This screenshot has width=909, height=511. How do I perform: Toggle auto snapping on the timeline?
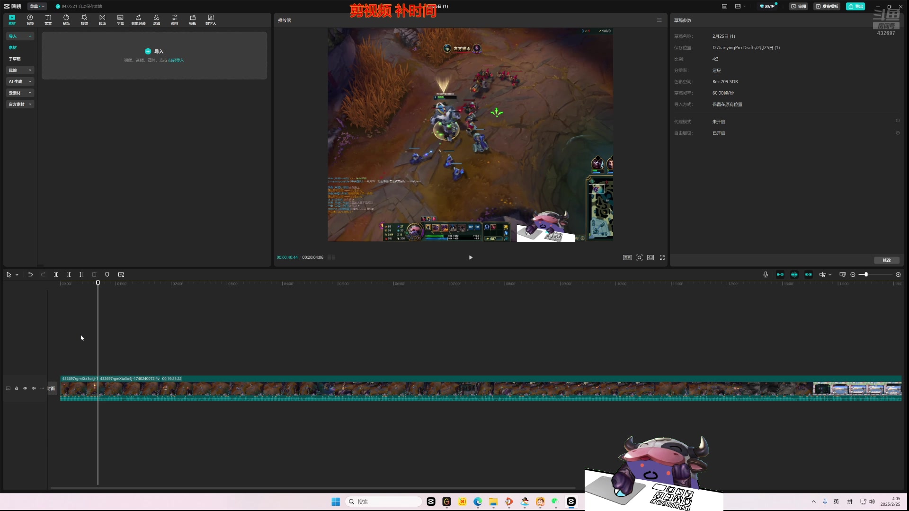pos(794,274)
